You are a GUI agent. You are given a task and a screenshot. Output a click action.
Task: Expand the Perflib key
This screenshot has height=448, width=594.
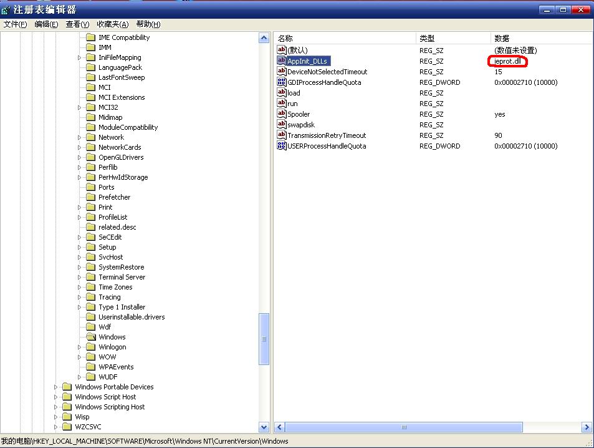[79, 167]
